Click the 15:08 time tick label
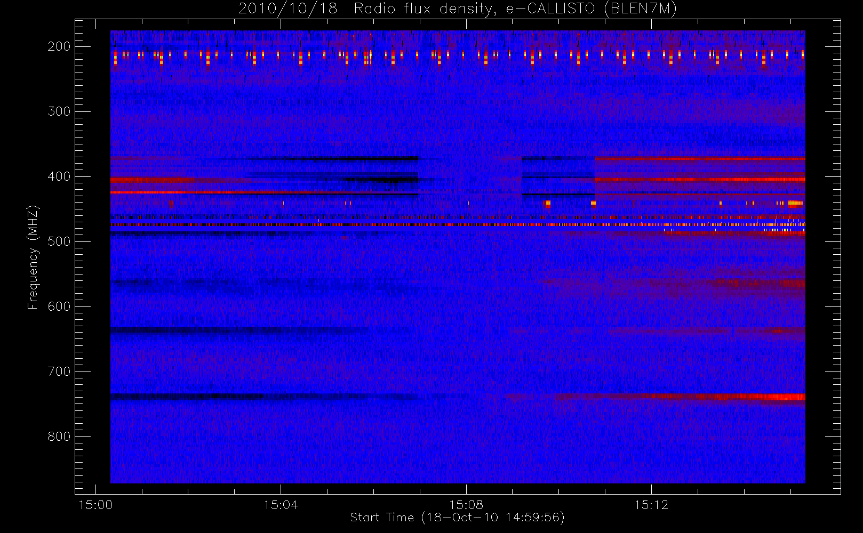The height and width of the screenshot is (533, 863). [x=466, y=505]
